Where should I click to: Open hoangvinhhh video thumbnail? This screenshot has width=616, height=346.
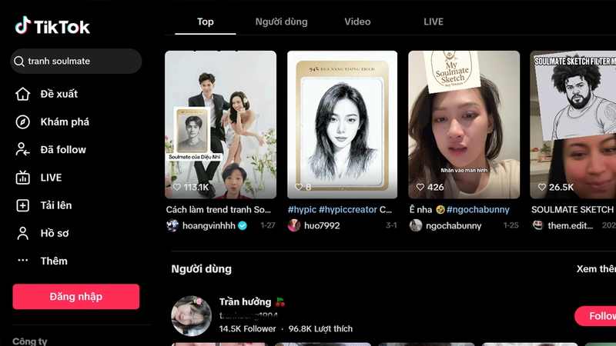coord(220,125)
